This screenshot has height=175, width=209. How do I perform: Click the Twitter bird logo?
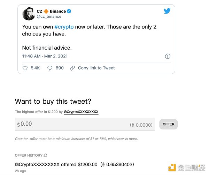(x=167, y=11)
